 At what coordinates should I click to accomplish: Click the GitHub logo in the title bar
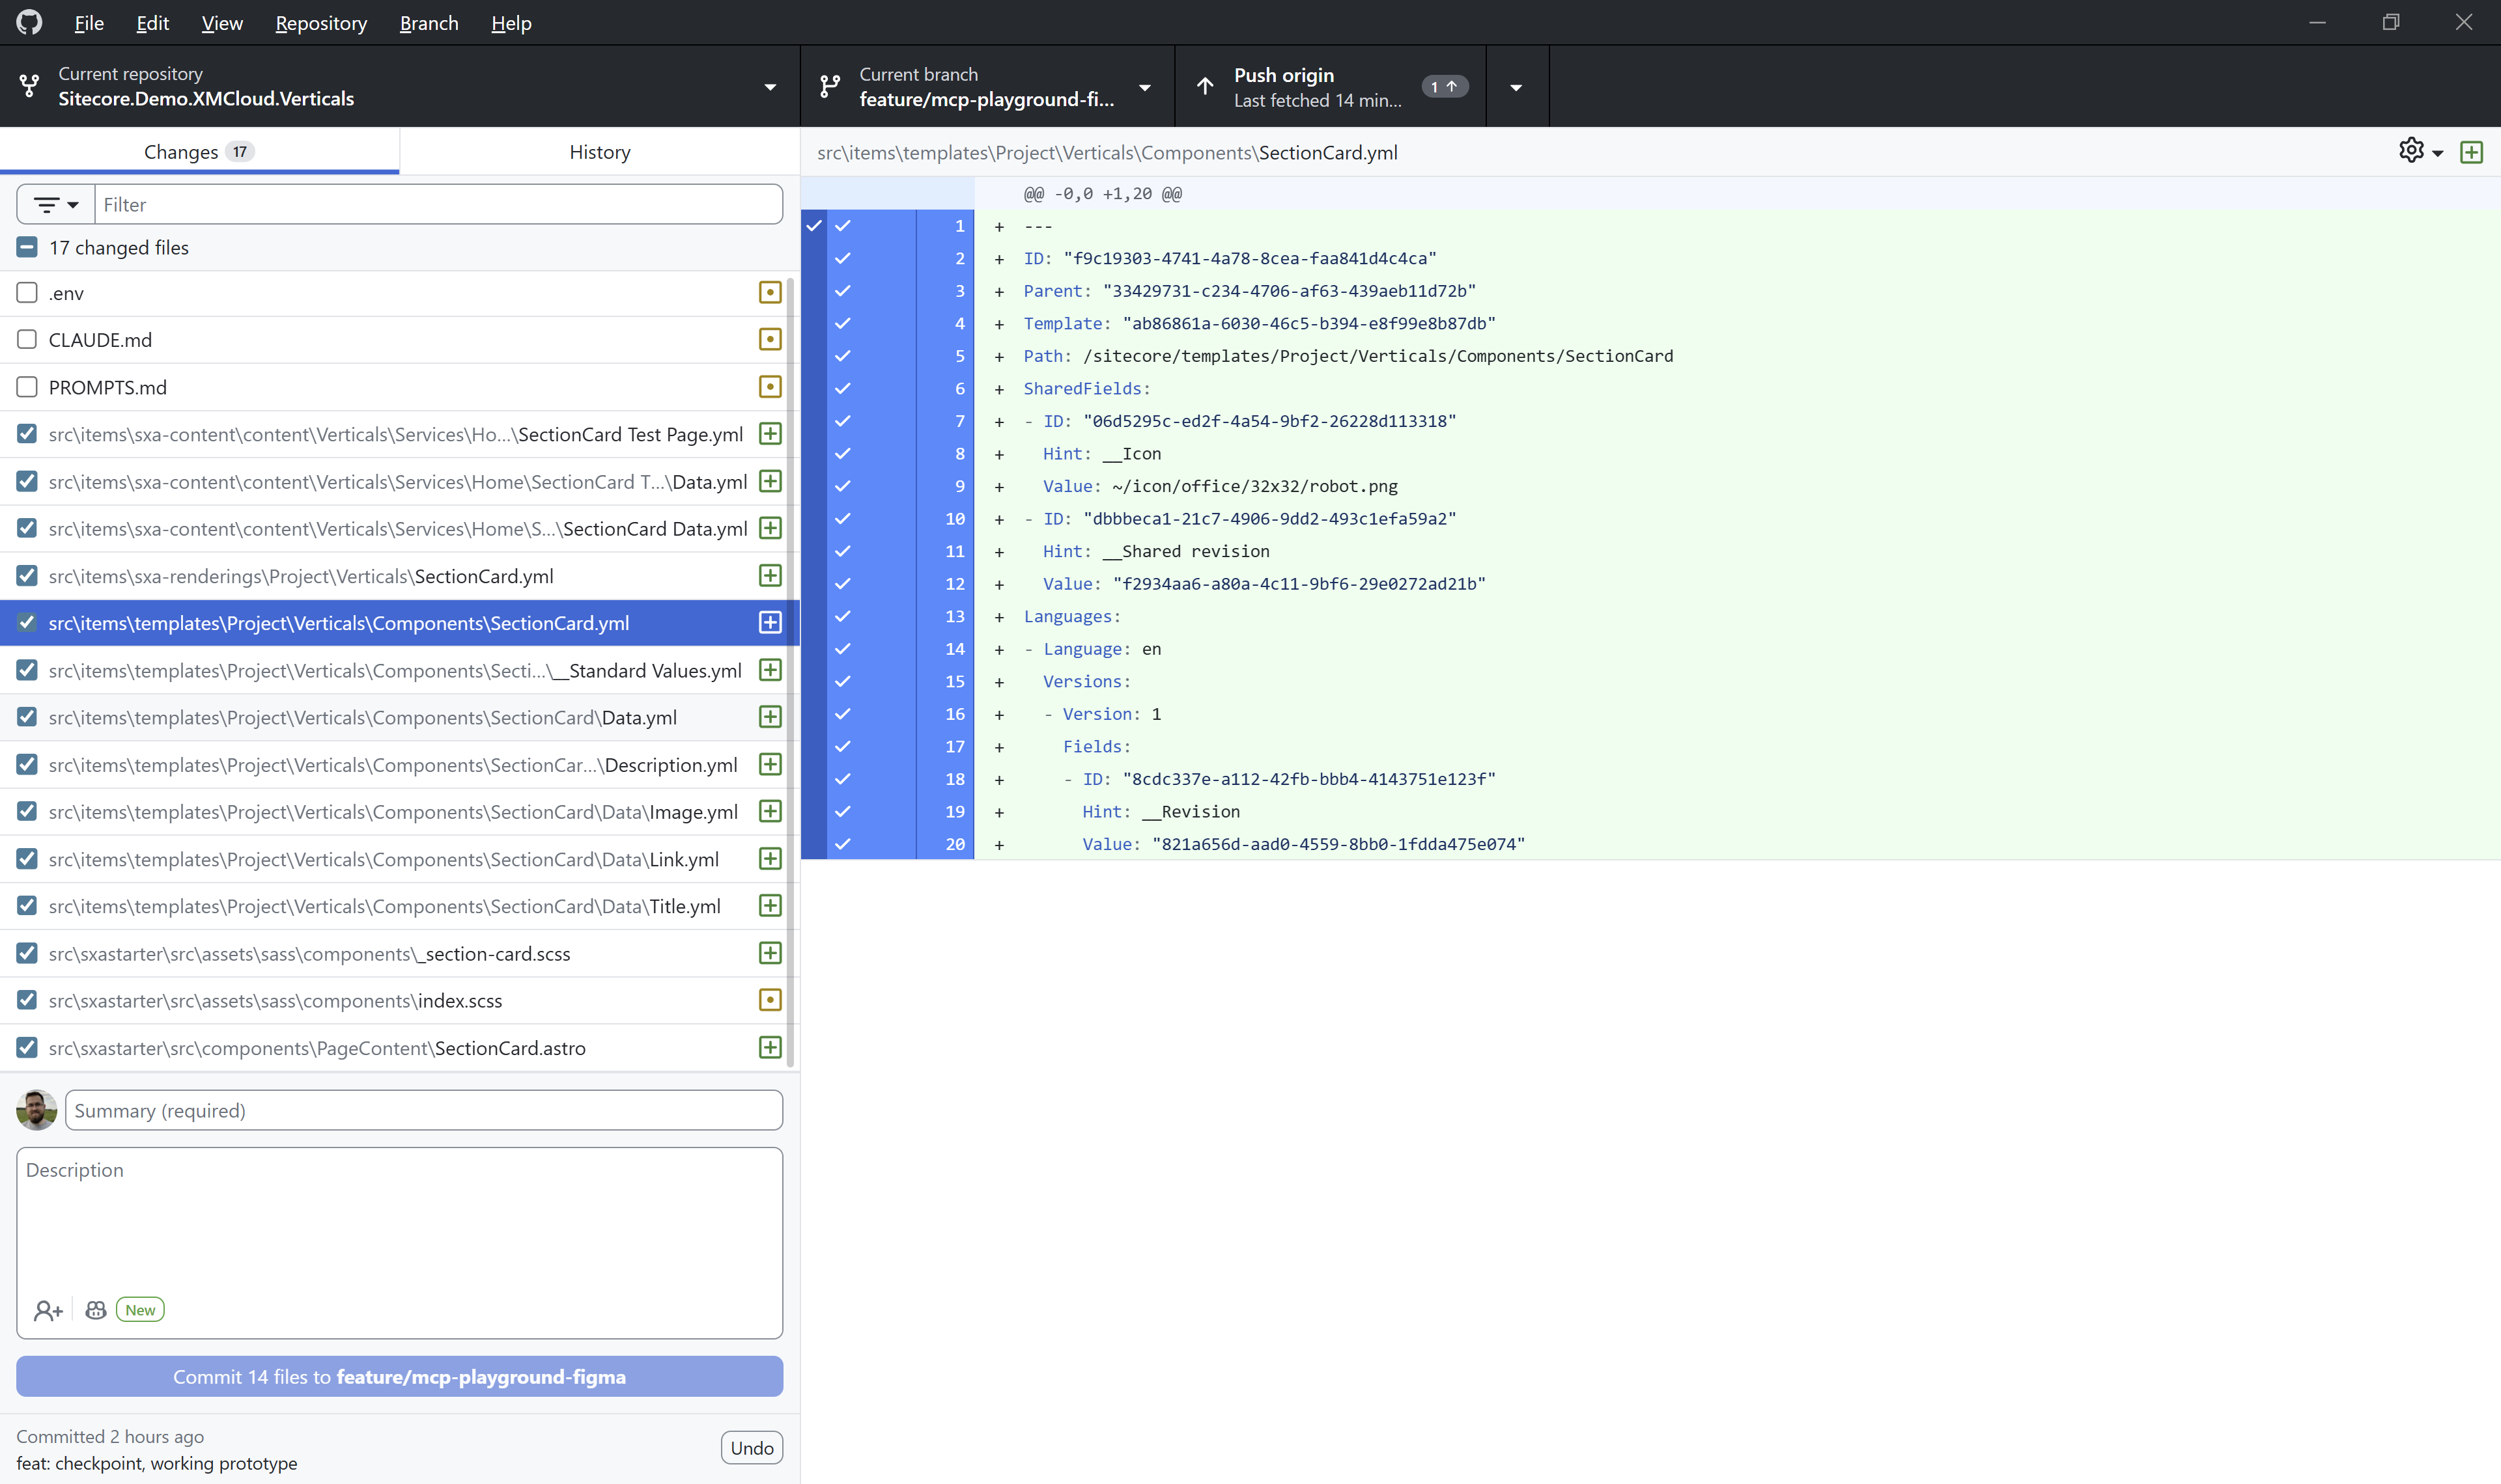(28, 22)
